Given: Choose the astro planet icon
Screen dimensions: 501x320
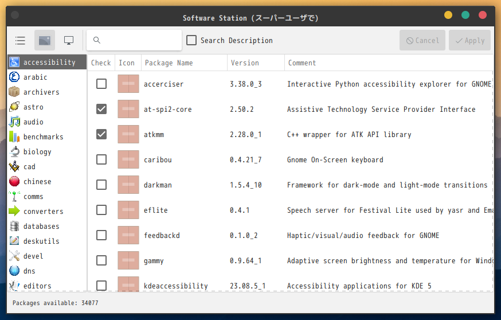Looking at the screenshot, I should 14,107.
